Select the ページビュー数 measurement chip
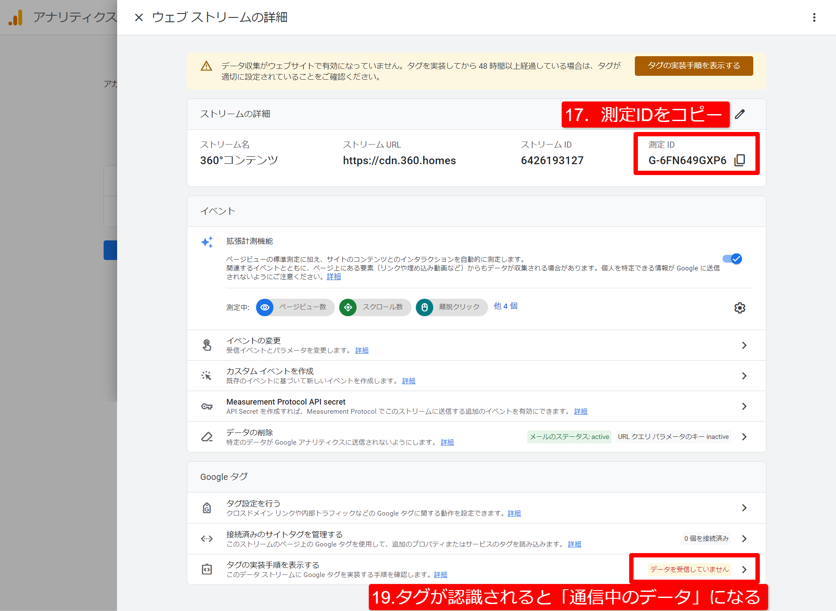The image size is (836, 611). point(295,307)
